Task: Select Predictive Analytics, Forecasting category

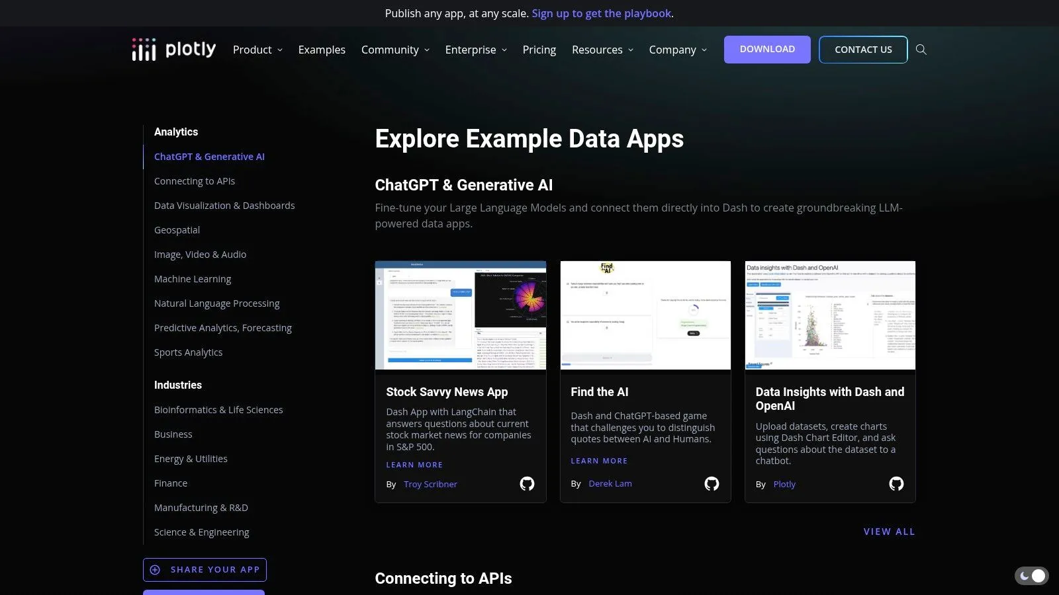Action: point(222,328)
